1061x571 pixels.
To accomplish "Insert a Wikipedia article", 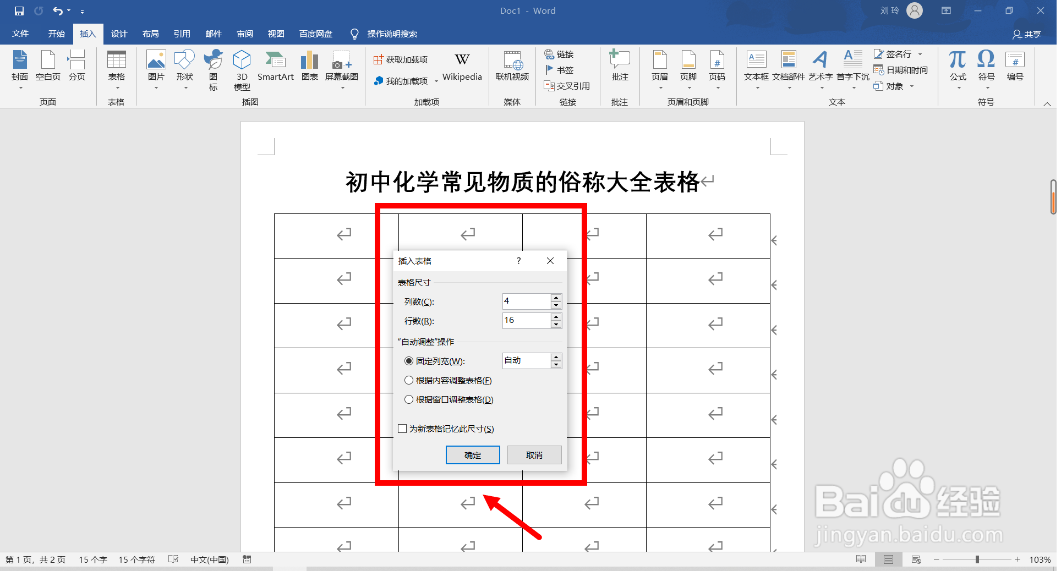I will pyautogui.click(x=461, y=66).
